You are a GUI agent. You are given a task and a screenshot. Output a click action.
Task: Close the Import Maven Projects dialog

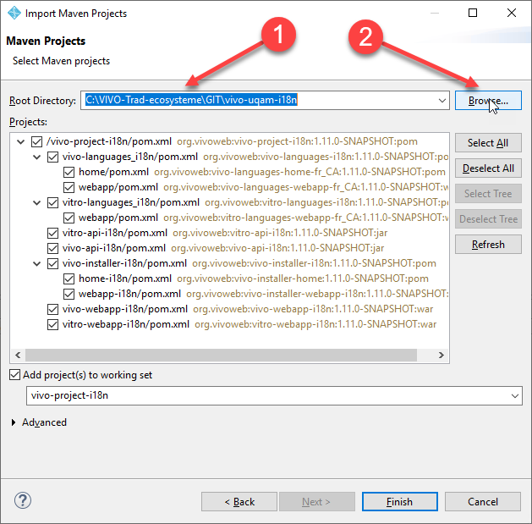pos(512,13)
